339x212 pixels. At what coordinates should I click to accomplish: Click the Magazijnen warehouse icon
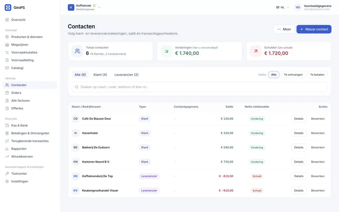7,45
